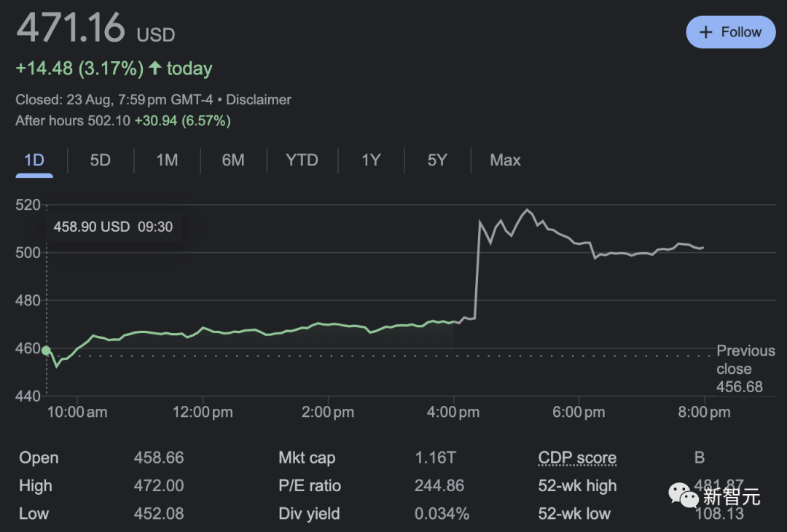Switch to the 5D chart tab
787x532 pixels.
[x=101, y=160]
